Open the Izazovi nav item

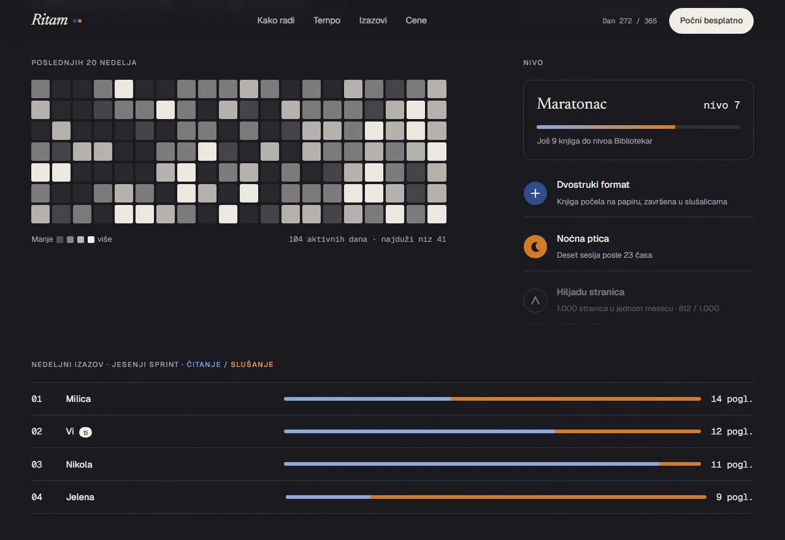[x=373, y=20]
